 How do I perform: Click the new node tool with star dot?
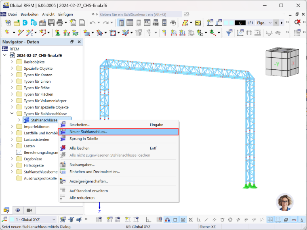[7, 32]
